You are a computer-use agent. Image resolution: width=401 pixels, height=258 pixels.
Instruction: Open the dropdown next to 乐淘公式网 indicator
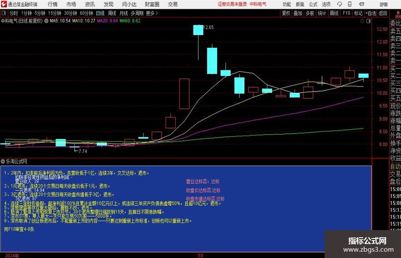tap(3, 161)
